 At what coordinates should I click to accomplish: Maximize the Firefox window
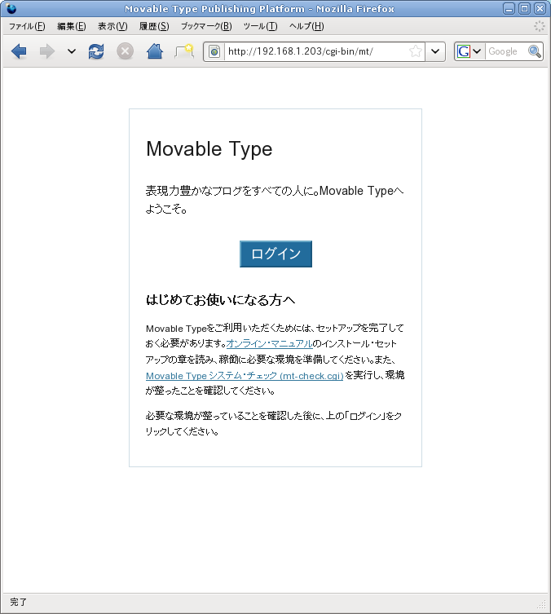point(524,9)
